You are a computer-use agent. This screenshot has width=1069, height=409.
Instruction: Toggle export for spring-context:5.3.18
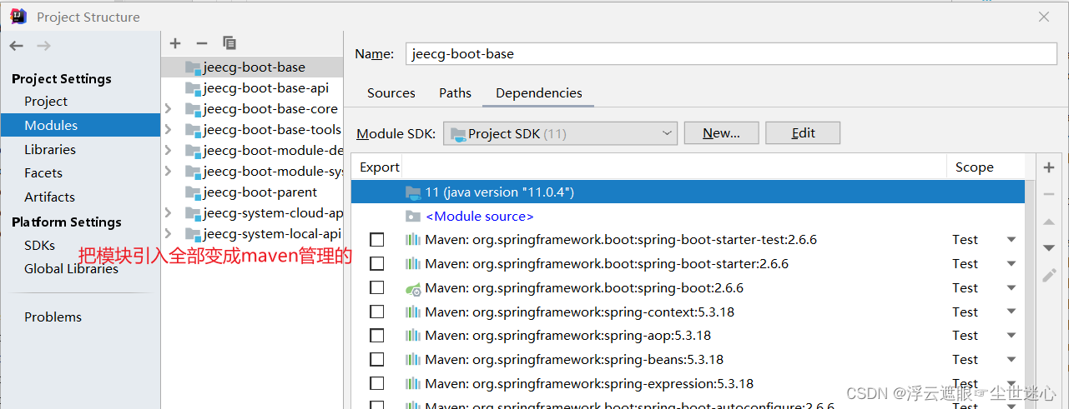click(377, 312)
